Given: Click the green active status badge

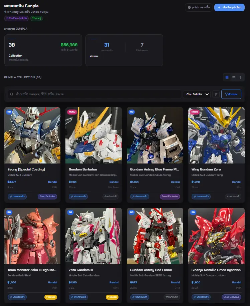Looking at the screenshot, I should pyautogui.click(x=37, y=18).
